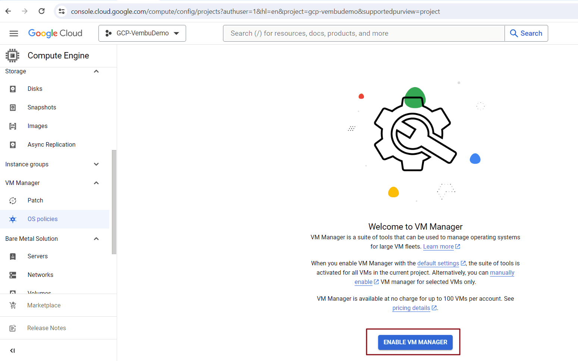Image resolution: width=578 pixels, height=361 pixels.
Task: Collapse the Bare Metal Solution section
Action: click(x=96, y=239)
